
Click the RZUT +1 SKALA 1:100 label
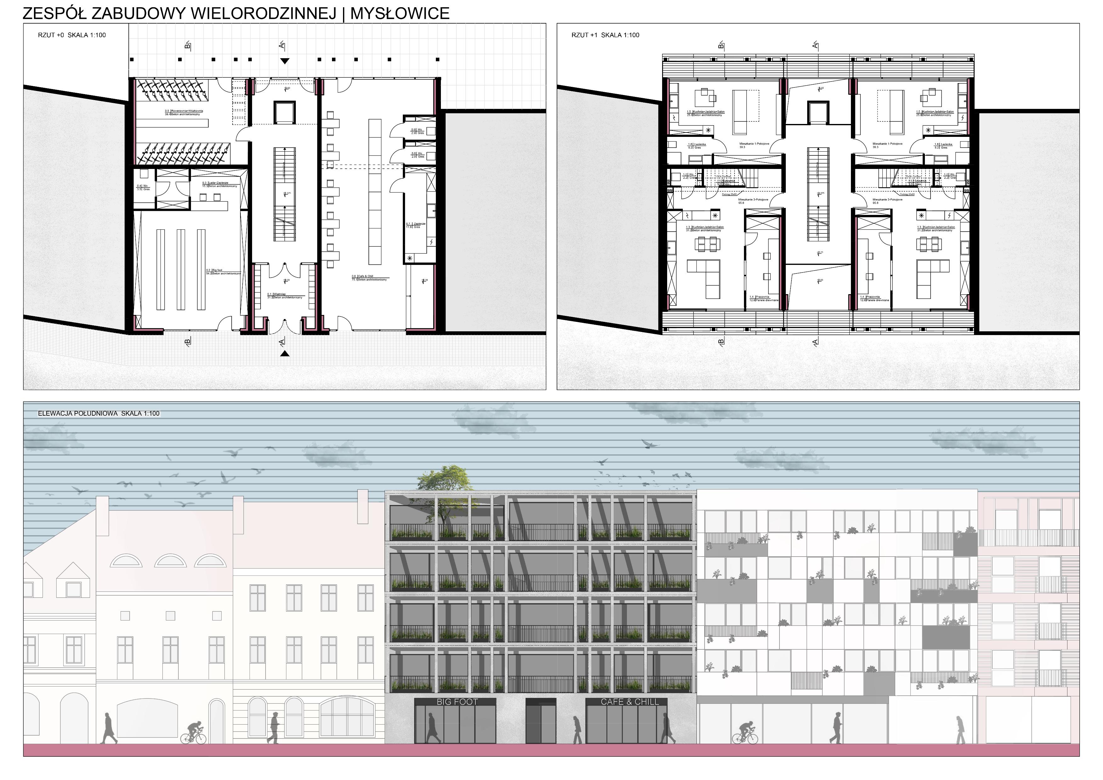click(605, 35)
